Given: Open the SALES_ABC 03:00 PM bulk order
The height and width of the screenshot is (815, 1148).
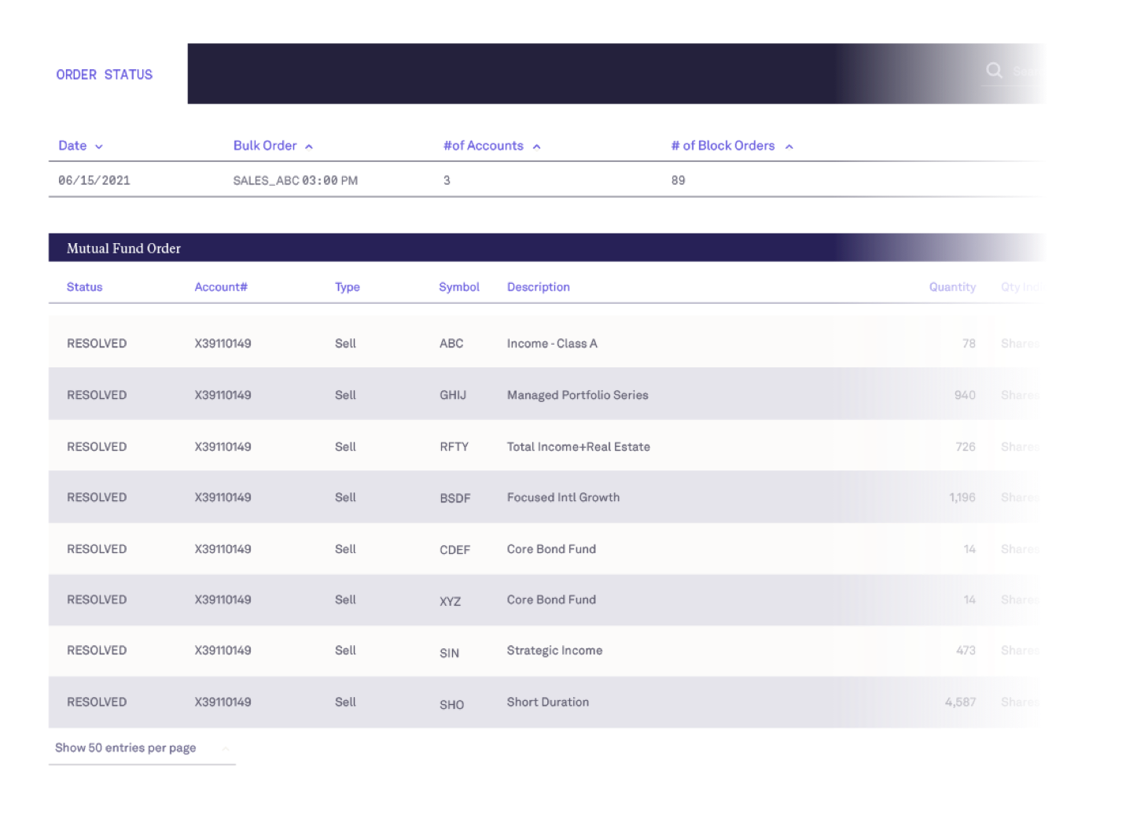Looking at the screenshot, I should click(x=296, y=180).
